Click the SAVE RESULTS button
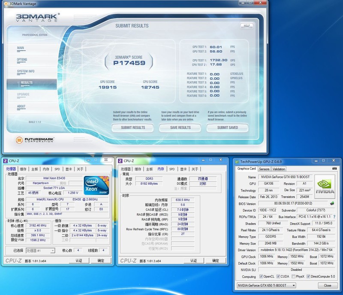The image size is (343, 295). (180, 128)
